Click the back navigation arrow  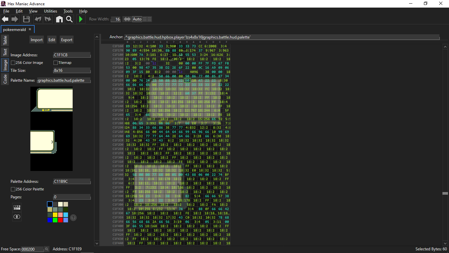(x=5, y=19)
